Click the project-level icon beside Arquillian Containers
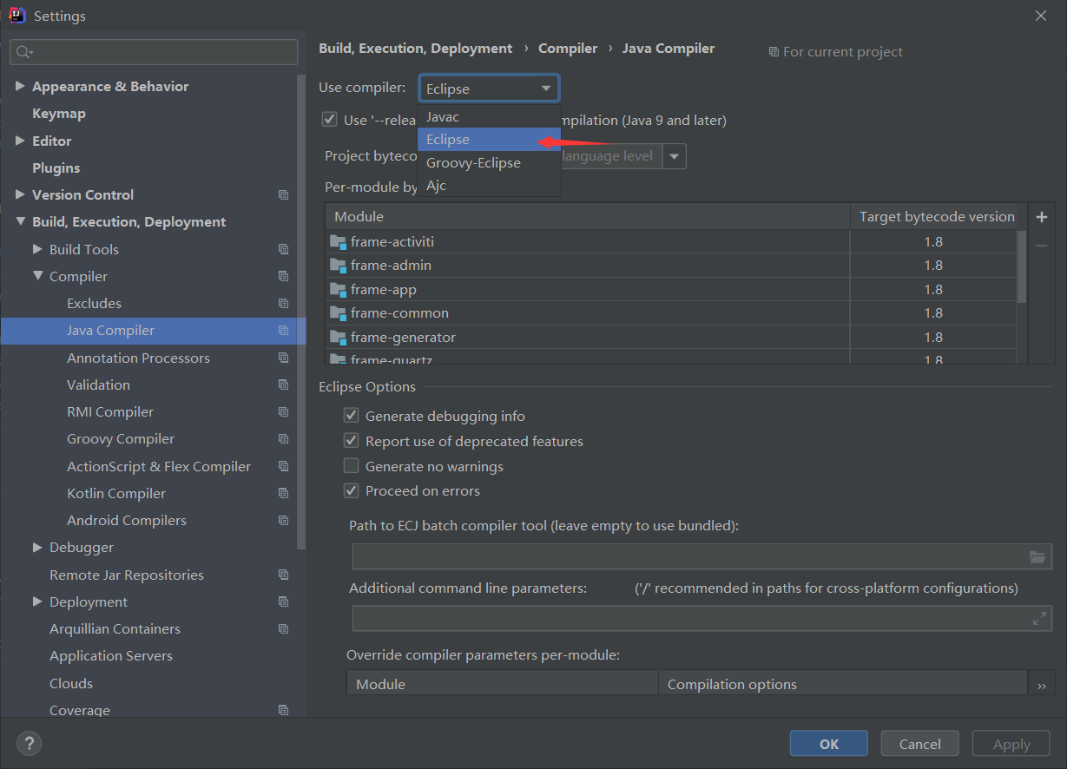The height and width of the screenshot is (769, 1067). click(283, 629)
